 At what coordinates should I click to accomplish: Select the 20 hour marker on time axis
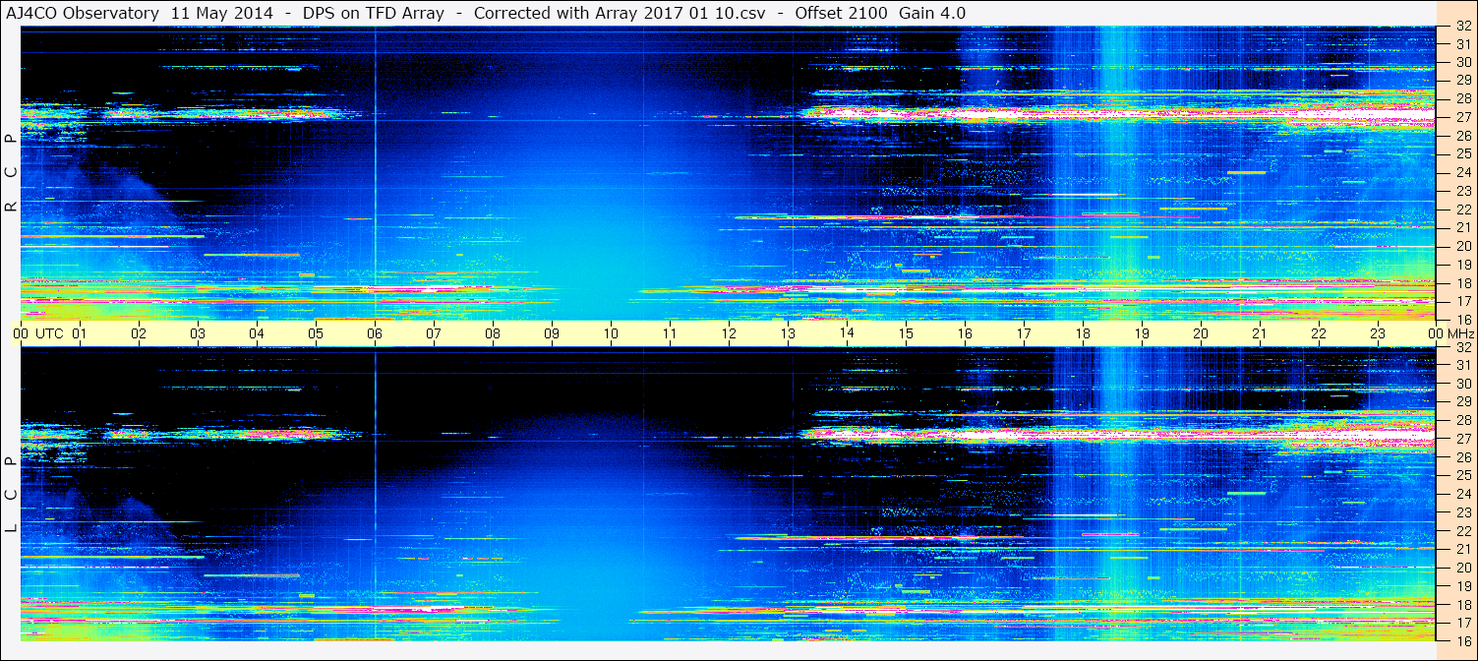(x=1201, y=333)
